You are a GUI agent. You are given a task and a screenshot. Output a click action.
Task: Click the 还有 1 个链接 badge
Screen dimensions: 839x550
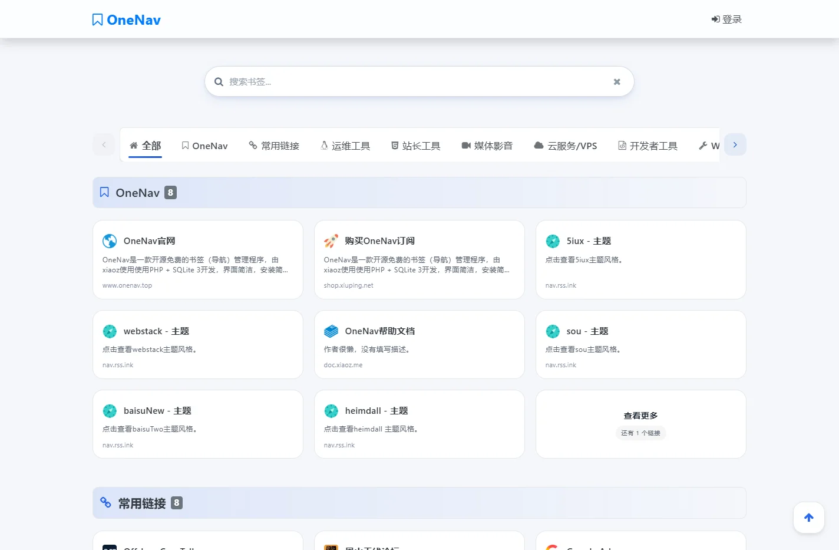click(641, 433)
